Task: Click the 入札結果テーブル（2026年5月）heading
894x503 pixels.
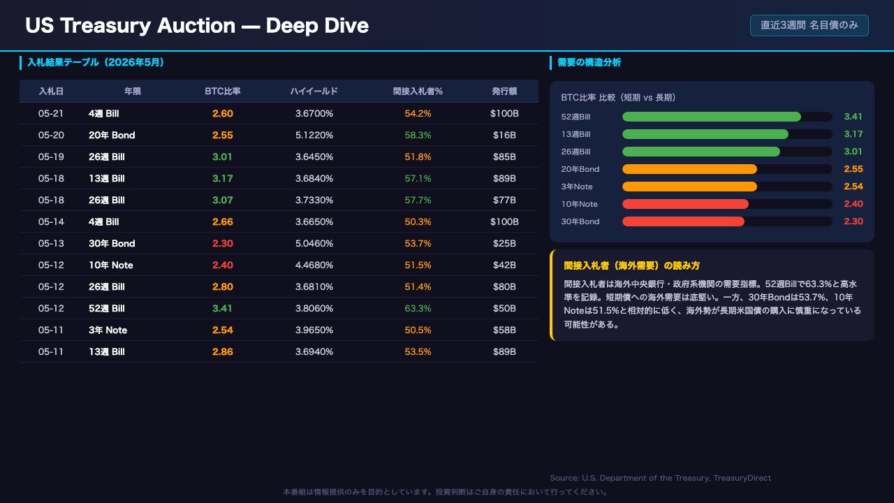Action: pyautogui.click(x=96, y=62)
